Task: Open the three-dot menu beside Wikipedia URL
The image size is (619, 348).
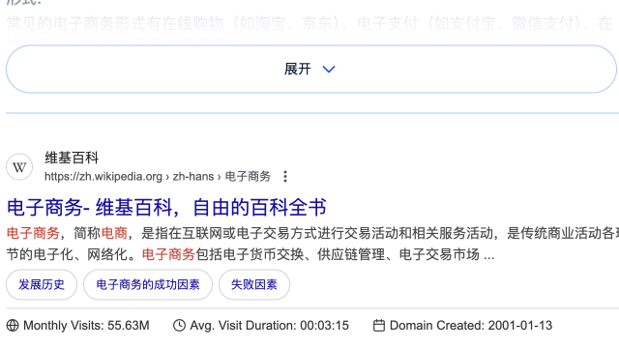Action: (x=285, y=176)
